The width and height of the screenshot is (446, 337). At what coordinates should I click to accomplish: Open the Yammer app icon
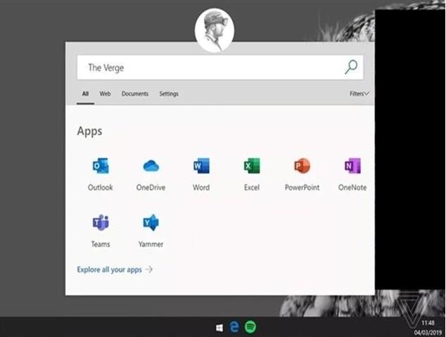click(x=151, y=224)
